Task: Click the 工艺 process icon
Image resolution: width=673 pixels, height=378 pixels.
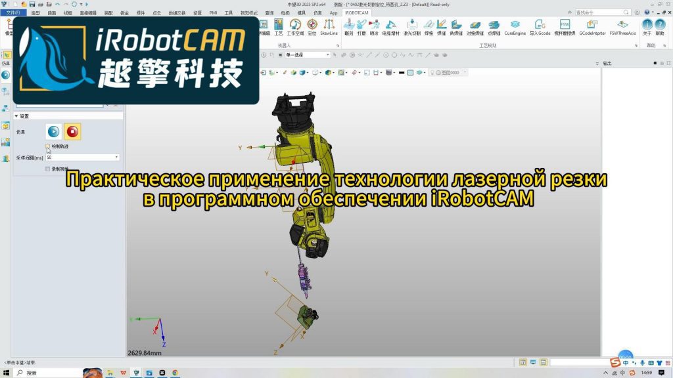Action: [279, 27]
